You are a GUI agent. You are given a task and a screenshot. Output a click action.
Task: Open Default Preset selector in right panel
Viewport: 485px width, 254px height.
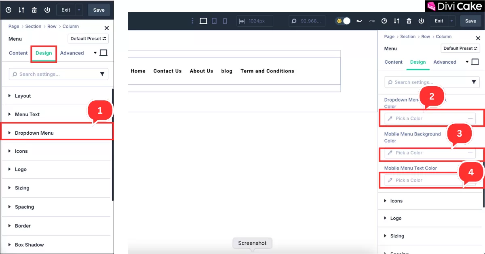(460, 48)
